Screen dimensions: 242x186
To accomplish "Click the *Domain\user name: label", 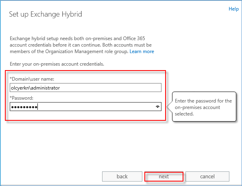I will click(32, 79).
